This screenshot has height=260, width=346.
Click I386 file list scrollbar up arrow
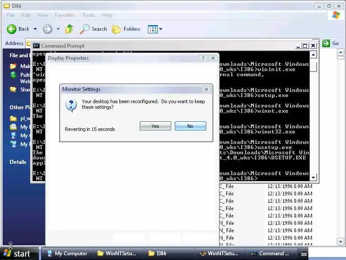coord(340,52)
